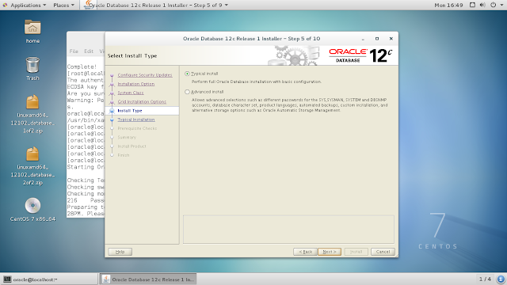Click the Next button
The height and width of the screenshot is (285, 507).
pos(330,252)
